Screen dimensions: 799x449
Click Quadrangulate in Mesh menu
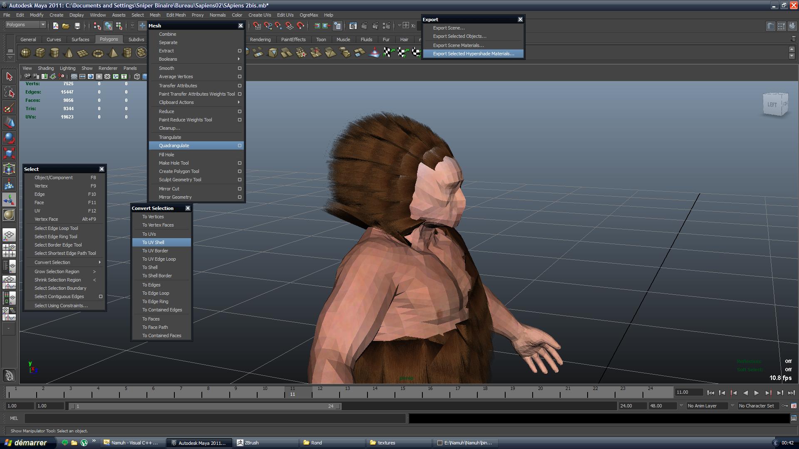196,146
